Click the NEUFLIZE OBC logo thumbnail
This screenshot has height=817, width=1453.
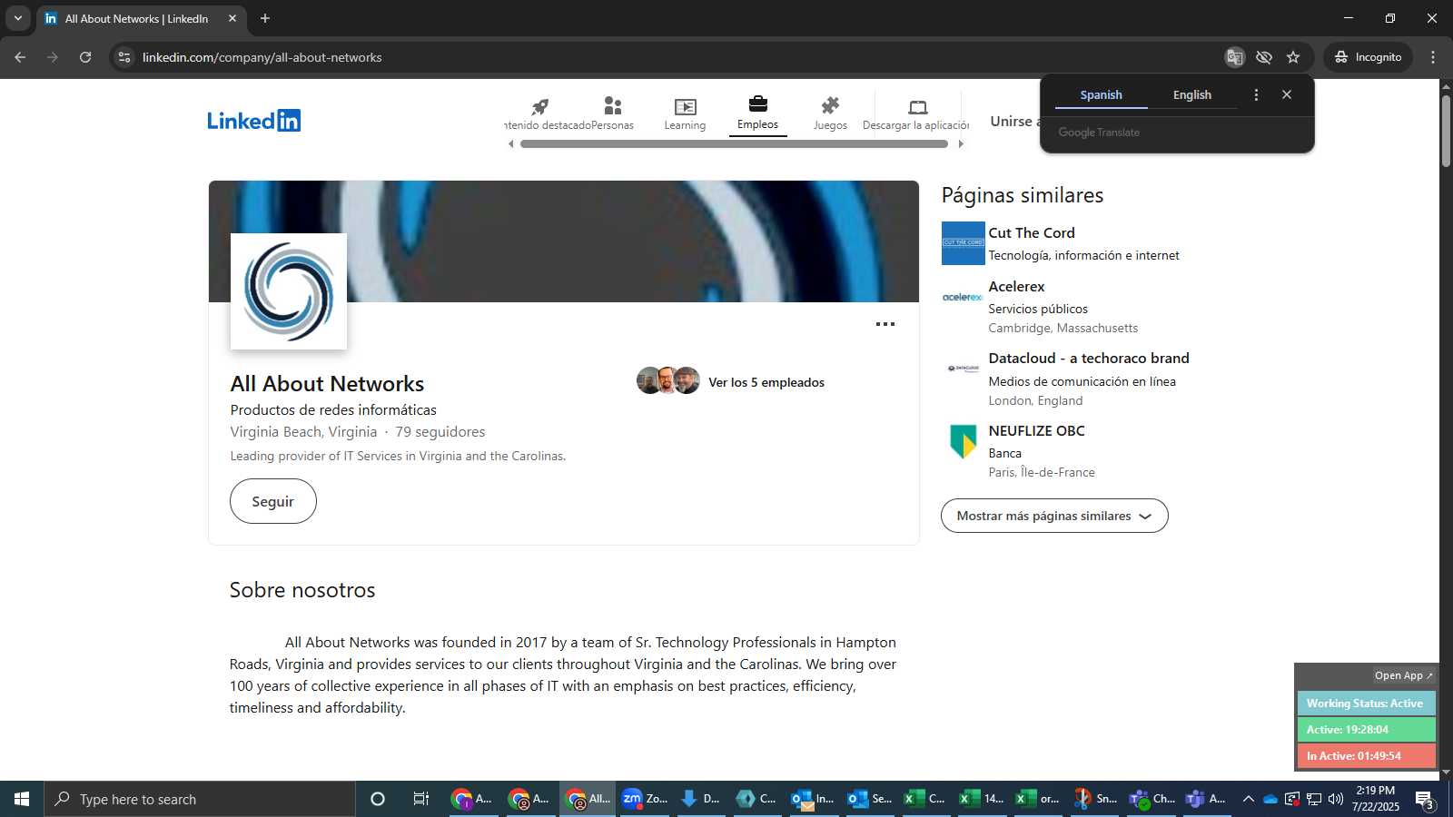point(963,442)
